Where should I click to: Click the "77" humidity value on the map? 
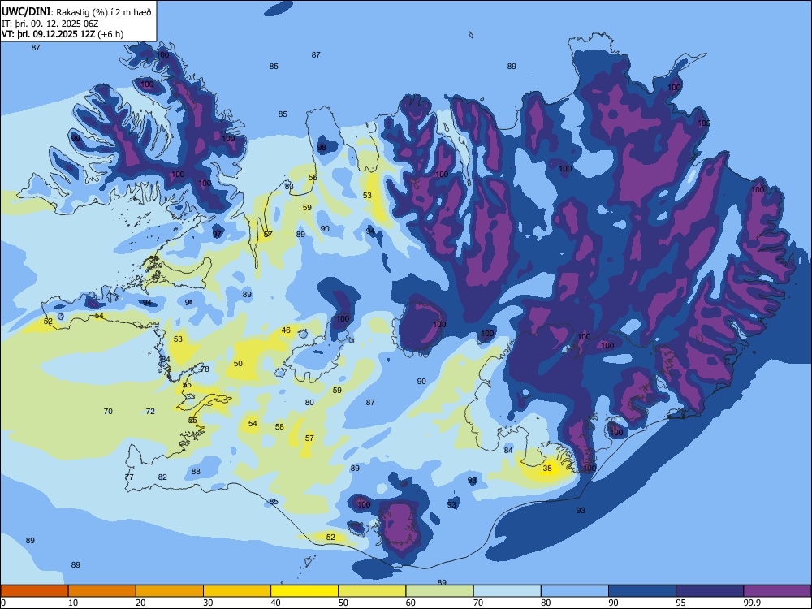tap(129, 477)
